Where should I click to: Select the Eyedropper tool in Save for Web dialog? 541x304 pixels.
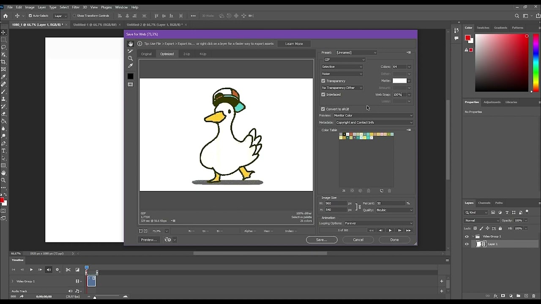coord(131,66)
